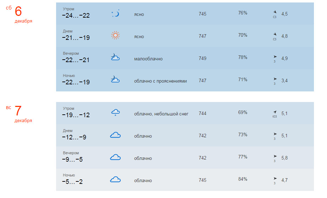Click the moon and stars icon for Saturday morning
Image resolution: width=327 pixels, height=198 pixels.
115,13
